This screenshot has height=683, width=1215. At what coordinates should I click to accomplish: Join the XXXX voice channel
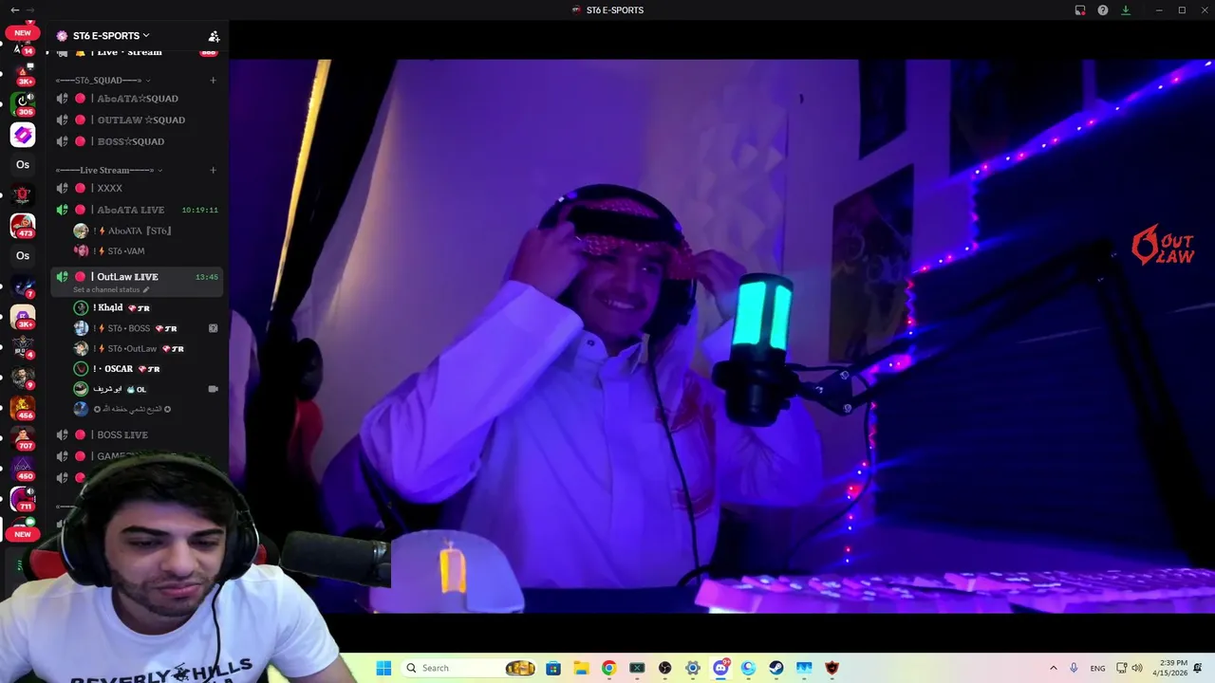(138, 188)
